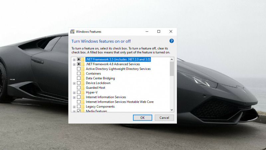This screenshot has height=150, width=266.
Task: Select the 'Internet Information Services' row text
Action: pos(106,97)
